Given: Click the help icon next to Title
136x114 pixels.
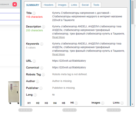Looking at the screenshot, I should [34, 13].
